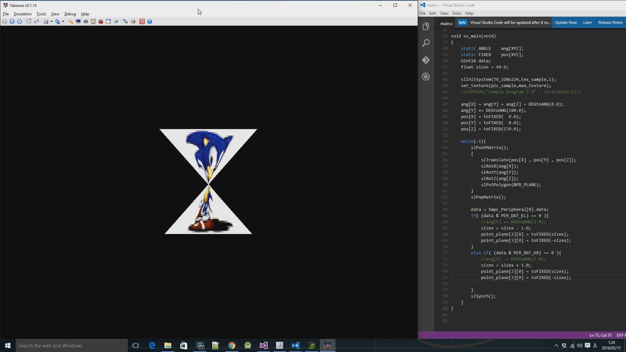Open the Yabause Debug menu
626x352 pixels.
point(70,14)
